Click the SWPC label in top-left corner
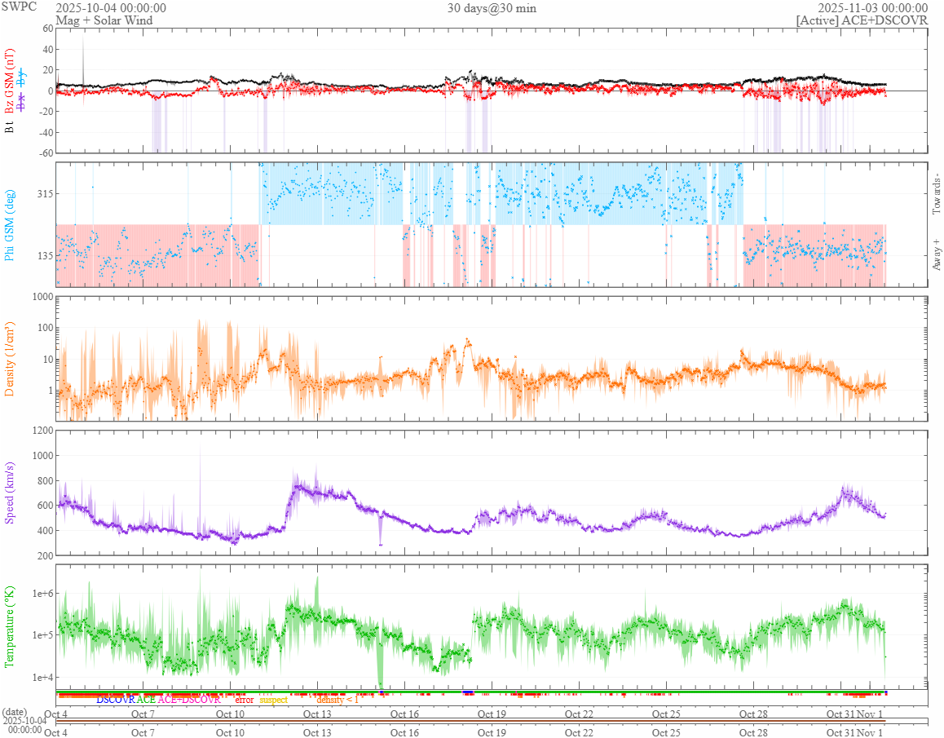944x738 pixels. (20, 7)
